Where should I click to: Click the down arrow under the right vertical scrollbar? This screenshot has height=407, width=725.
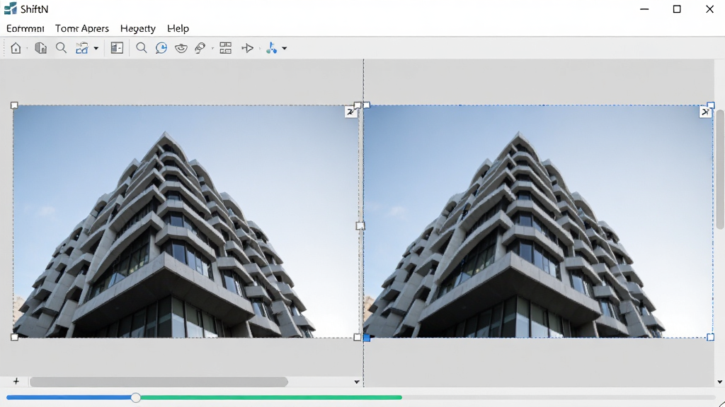click(719, 382)
